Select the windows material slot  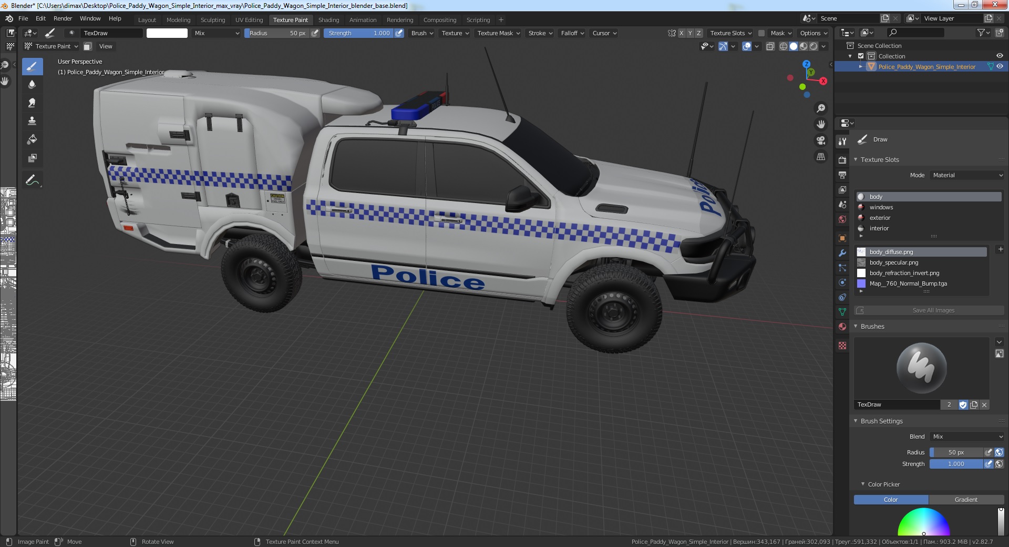click(x=929, y=207)
